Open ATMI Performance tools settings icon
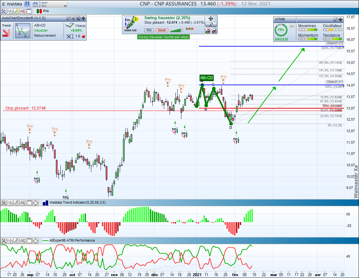Image resolution: width=359 pixels, height=278 pixels. tap(4, 241)
